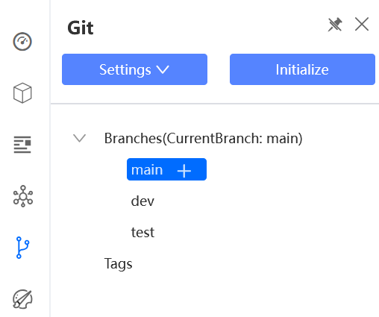Select the test branch
The height and width of the screenshot is (317, 379).
[x=142, y=232]
